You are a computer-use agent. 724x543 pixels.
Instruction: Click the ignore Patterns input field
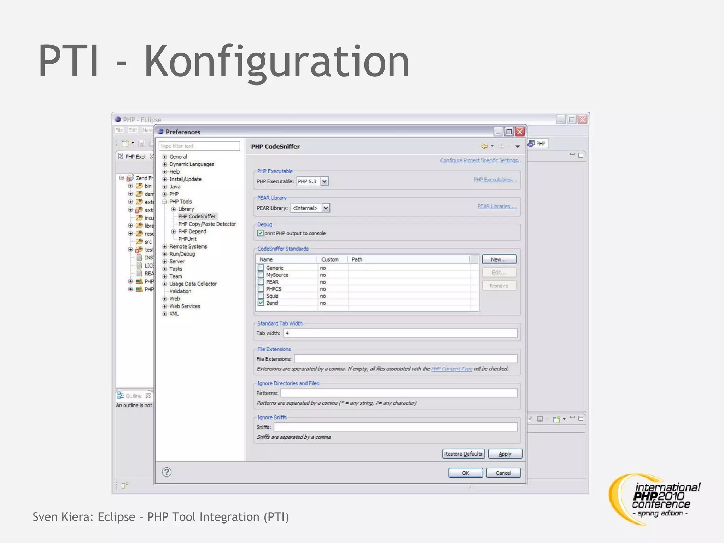click(x=399, y=393)
